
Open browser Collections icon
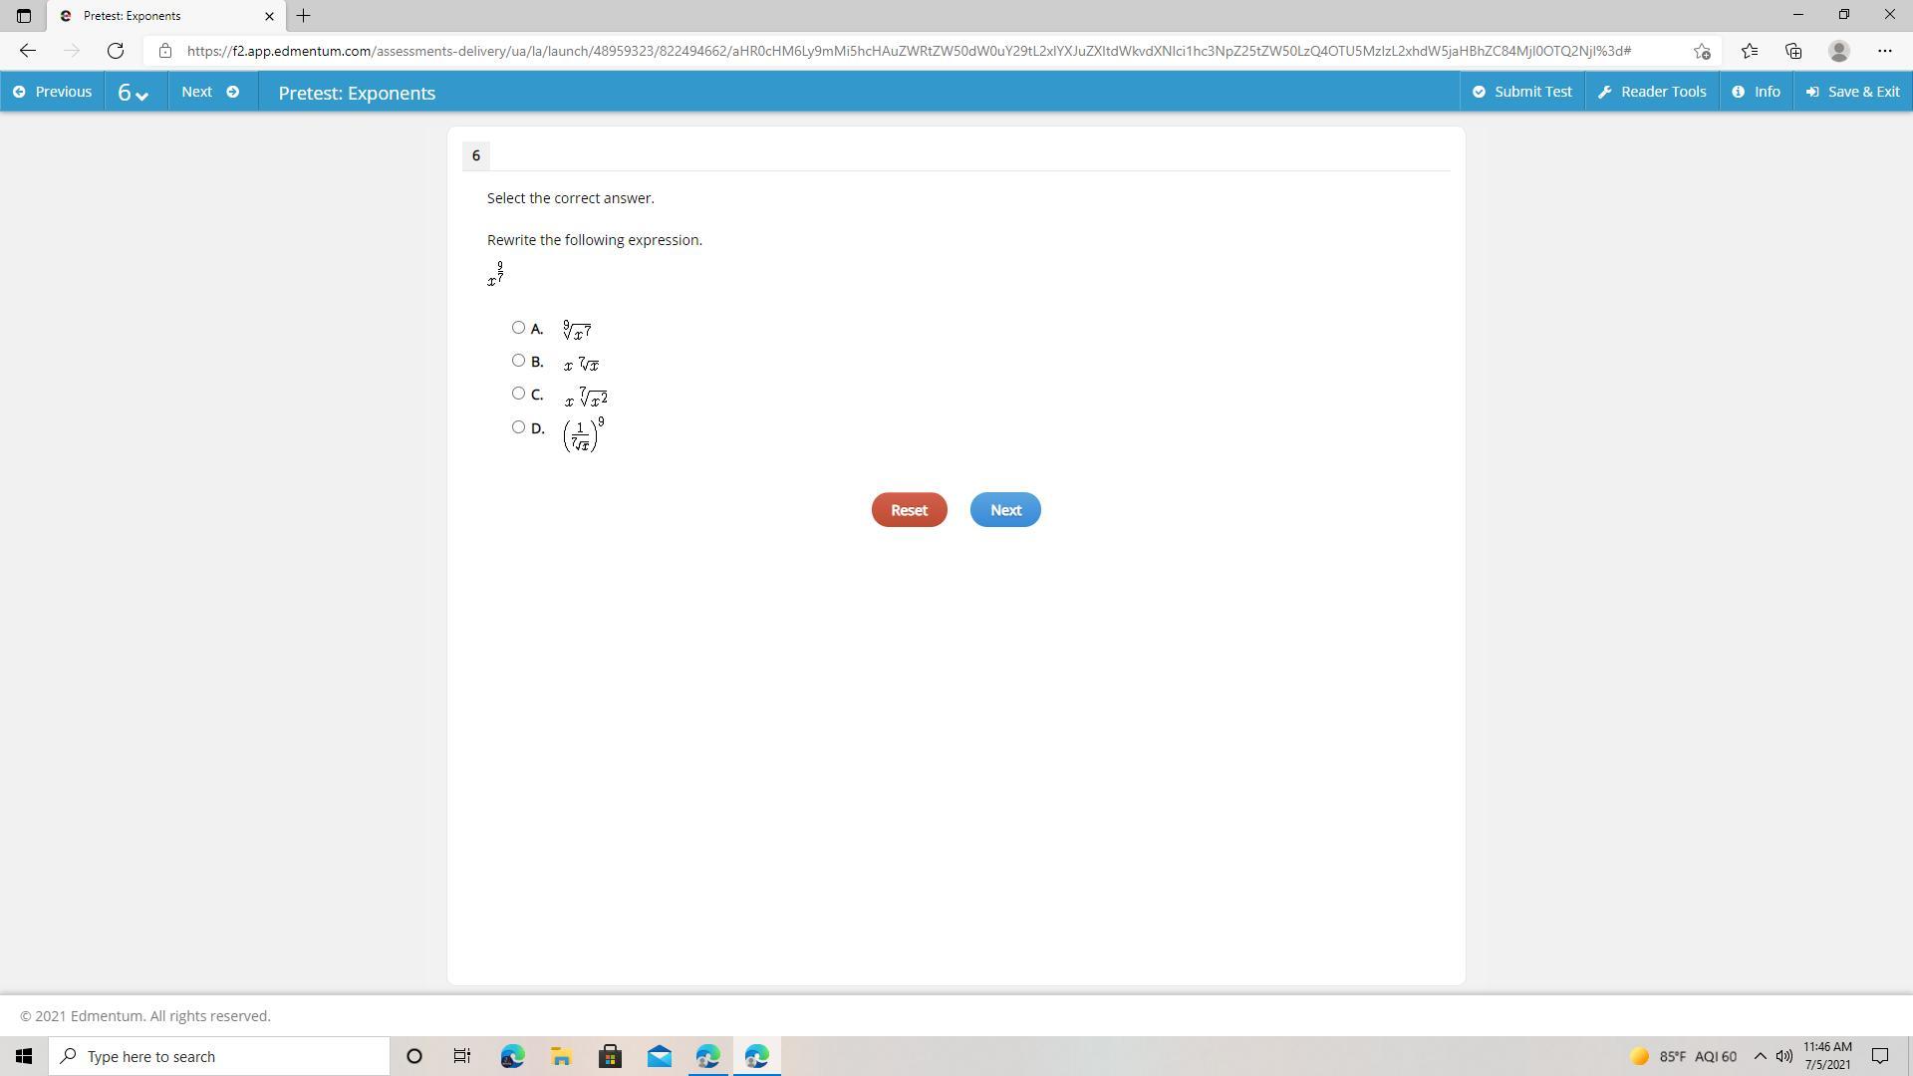1793,51
